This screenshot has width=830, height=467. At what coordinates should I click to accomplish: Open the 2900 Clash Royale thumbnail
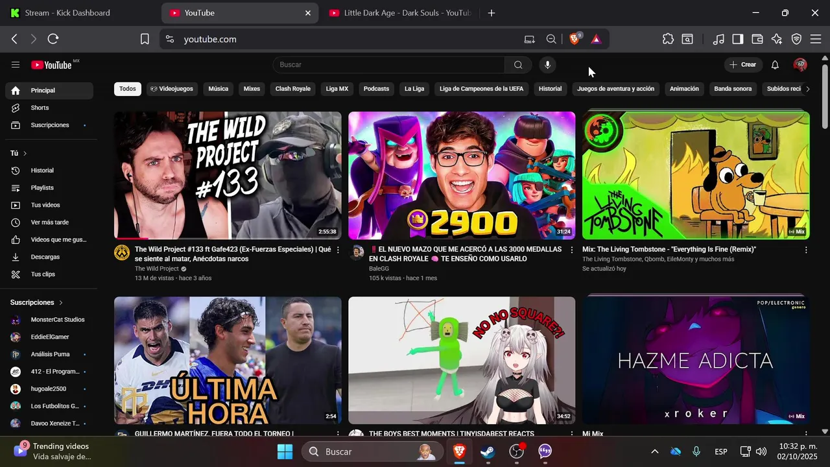coord(462,175)
